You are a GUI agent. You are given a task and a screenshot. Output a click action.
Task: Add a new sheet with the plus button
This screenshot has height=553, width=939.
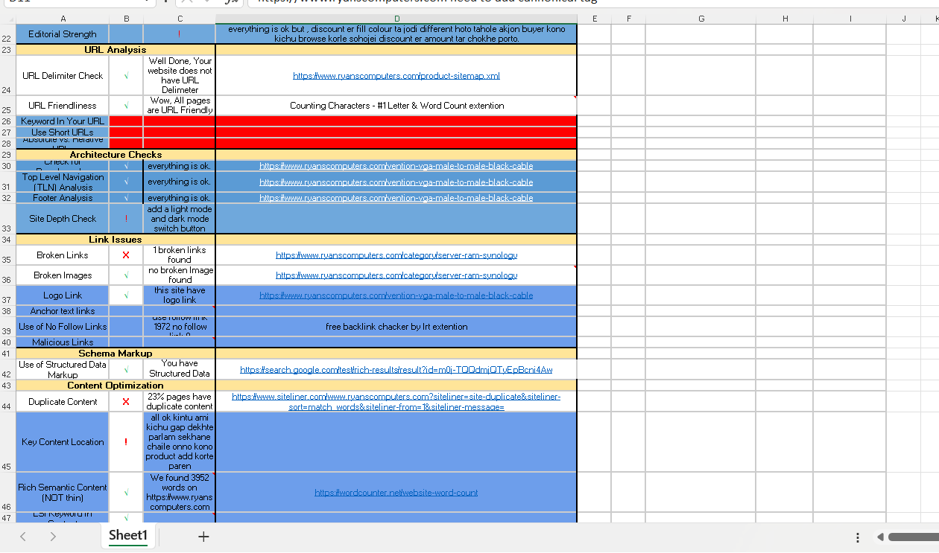point(203,536)
